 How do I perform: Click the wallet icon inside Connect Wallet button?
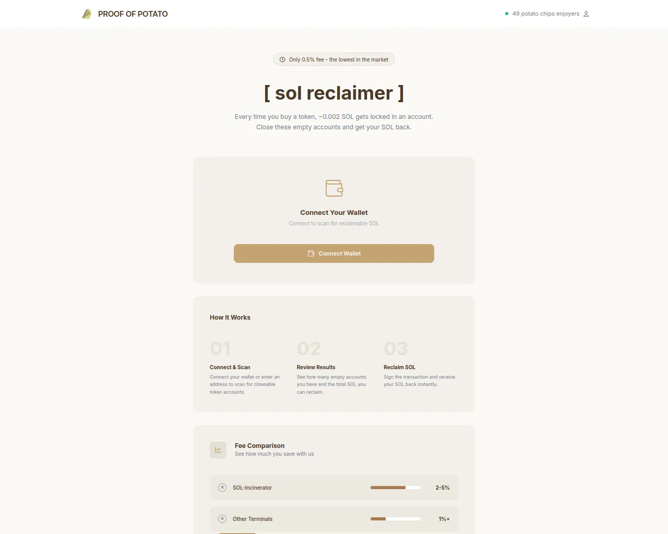tap(311, 253)
